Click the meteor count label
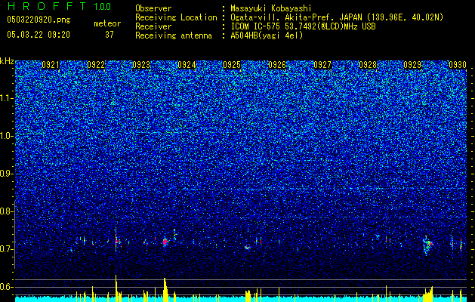Viewport: 475px width, 302px height. (107, 23)
